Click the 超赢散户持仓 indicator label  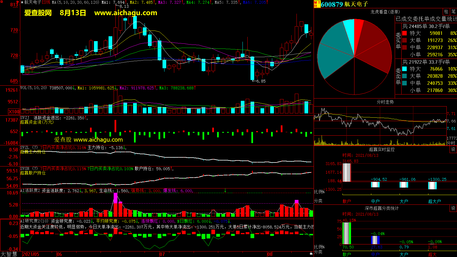[x=33, y=173]
